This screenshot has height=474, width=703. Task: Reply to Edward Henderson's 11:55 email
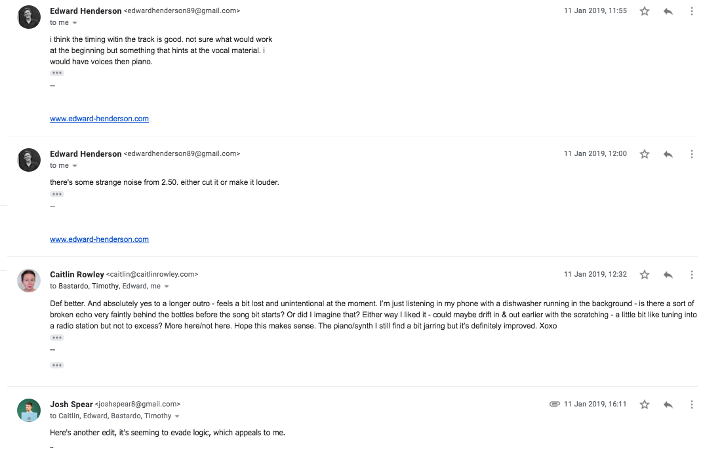[x=668, y=11]
